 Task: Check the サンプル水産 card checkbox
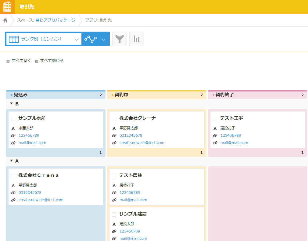pos(13,119)
